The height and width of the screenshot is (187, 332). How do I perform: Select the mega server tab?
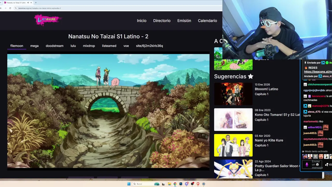tap(34, 46)
